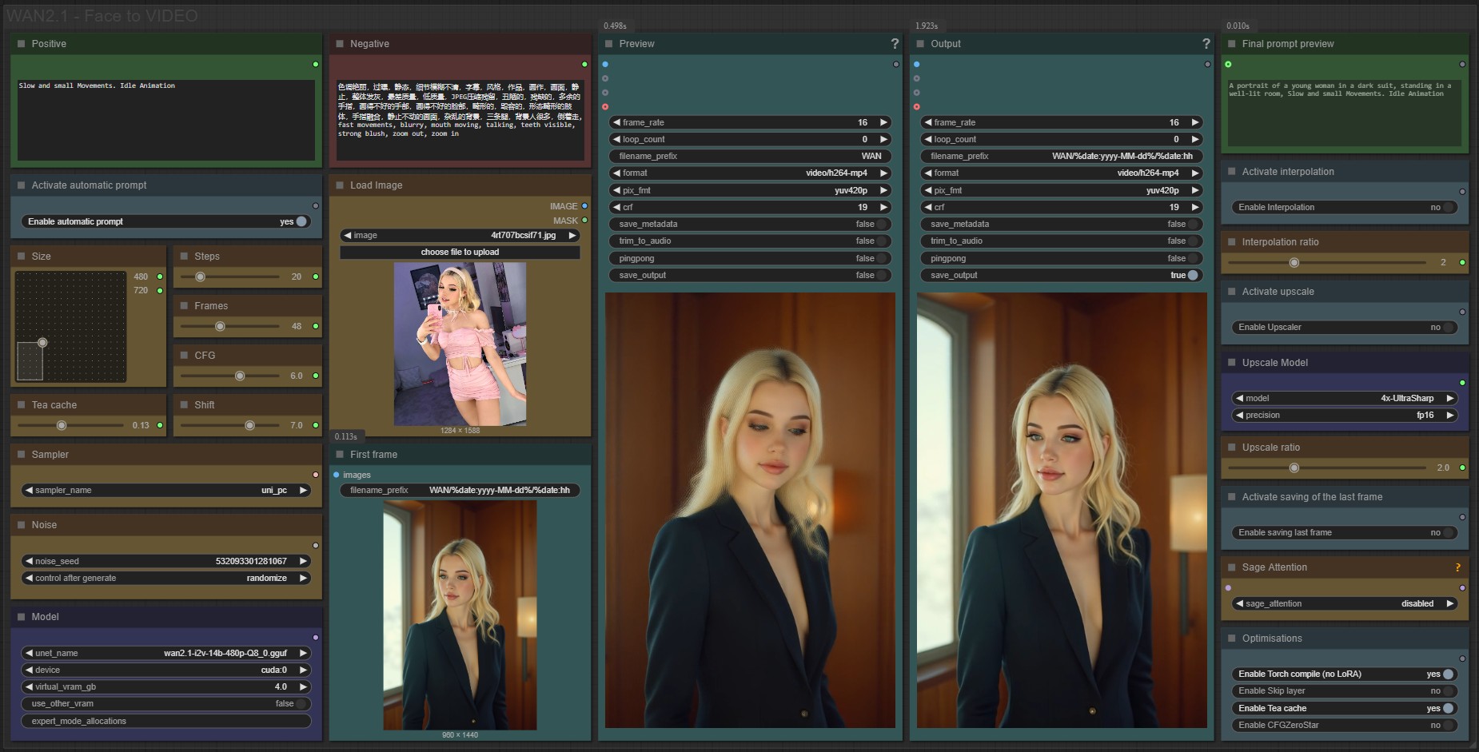The width and height of the screenshot is (1479, 752).
Task: Collapse the Preview node using its title dot
Action: (x=609, y=44)
